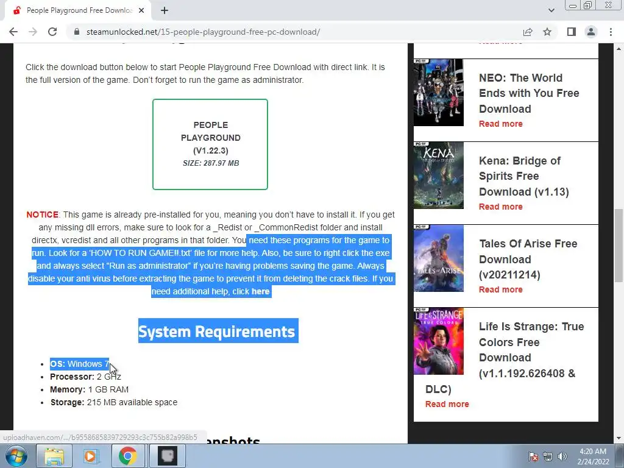Bookmark this page with the star

[x=547, y=32]
